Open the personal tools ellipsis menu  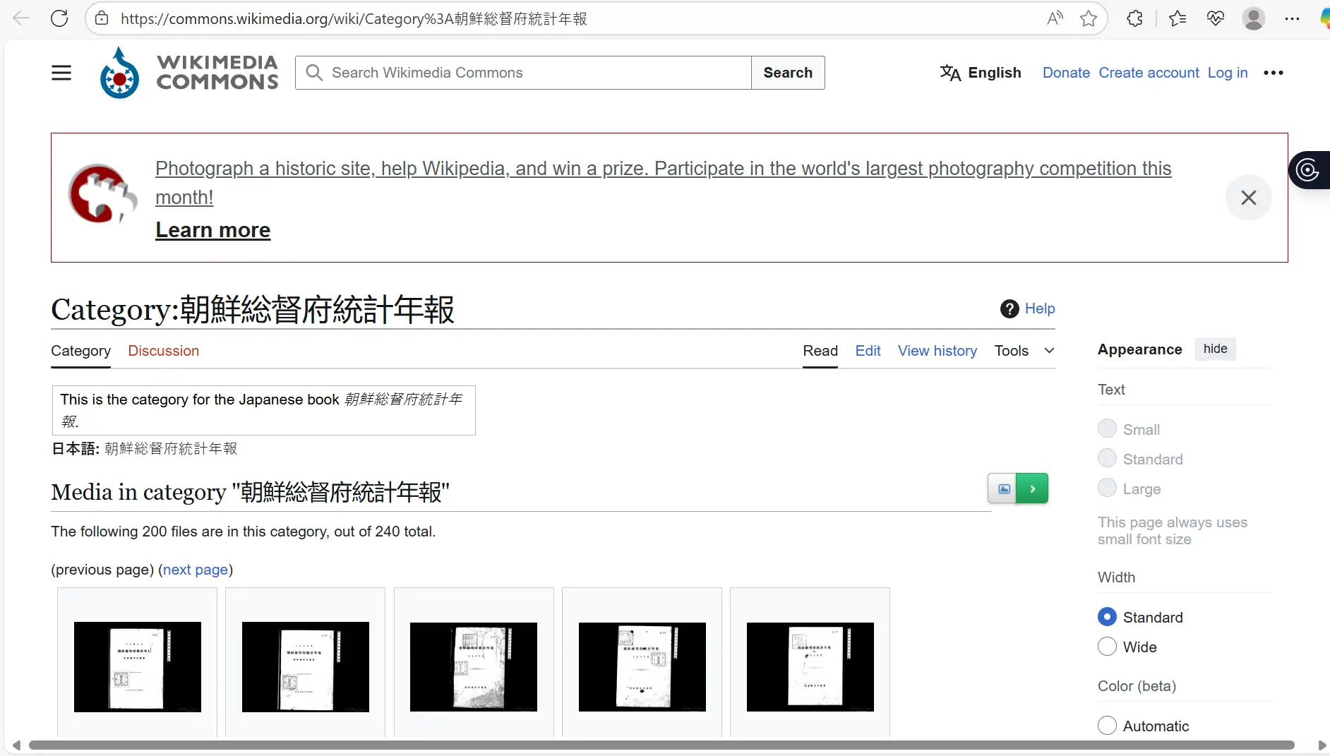pyautogui.click(x=1273, y=73)
